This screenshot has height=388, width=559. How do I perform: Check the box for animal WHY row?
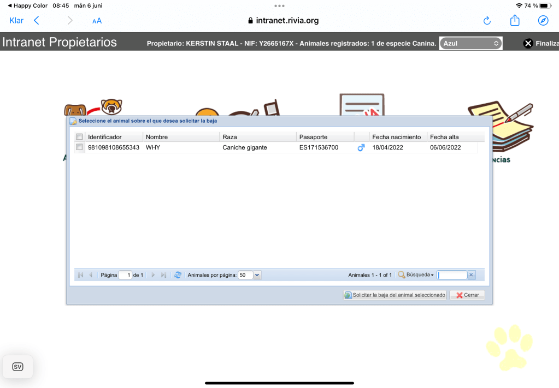pyautogui.click(x=79, y=147)
